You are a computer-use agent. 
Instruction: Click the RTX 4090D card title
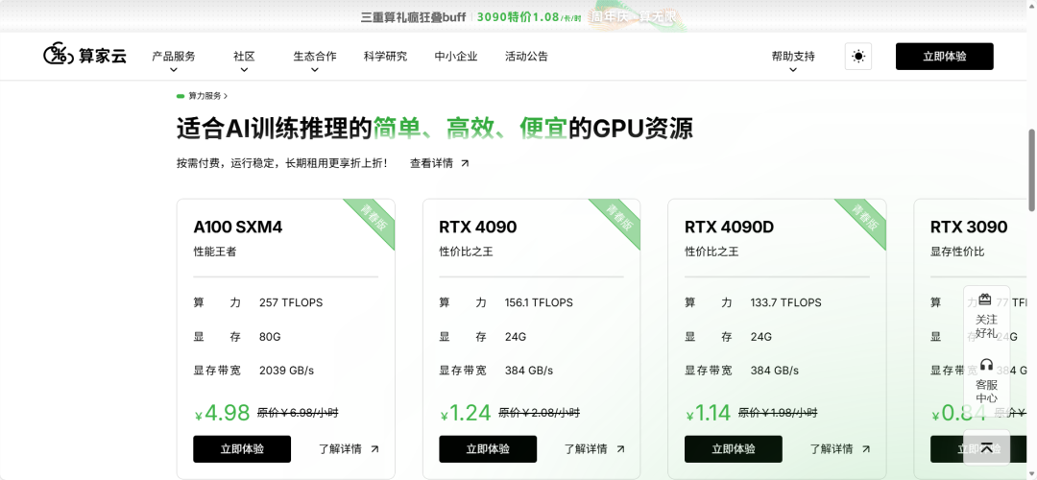pyautogui.click(x=729, y=227)
